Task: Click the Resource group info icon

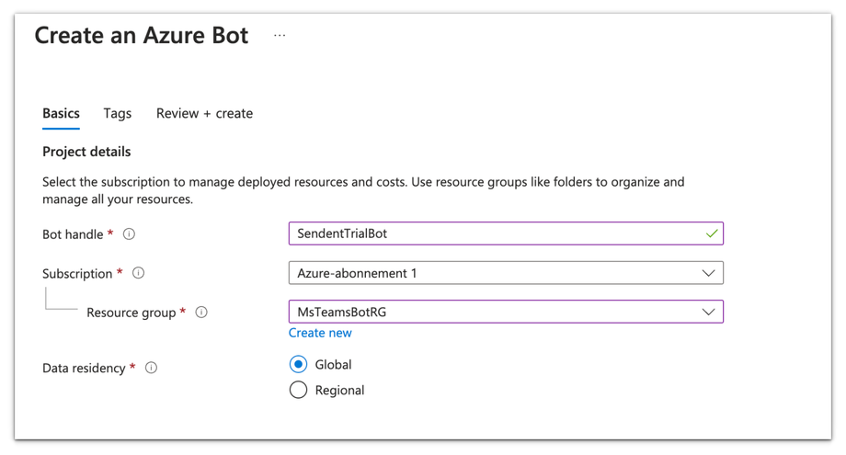Action: pos(201,313)
